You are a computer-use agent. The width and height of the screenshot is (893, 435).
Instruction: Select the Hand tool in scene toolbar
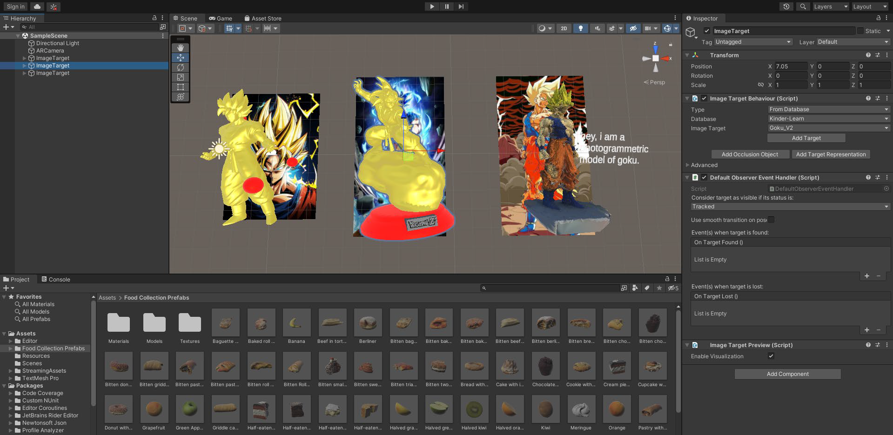click(181, 48)
